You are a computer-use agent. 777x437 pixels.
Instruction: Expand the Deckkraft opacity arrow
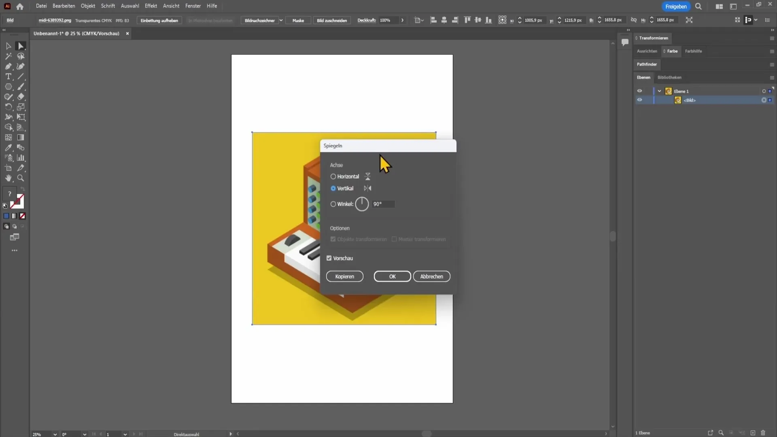(x=402, y=20)
